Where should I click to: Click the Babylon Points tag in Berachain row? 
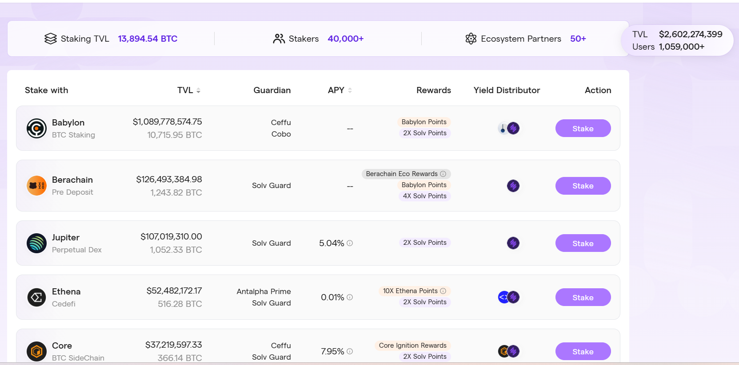point(424,185)
